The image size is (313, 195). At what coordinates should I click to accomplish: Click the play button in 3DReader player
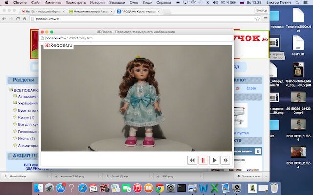point(214,160)
